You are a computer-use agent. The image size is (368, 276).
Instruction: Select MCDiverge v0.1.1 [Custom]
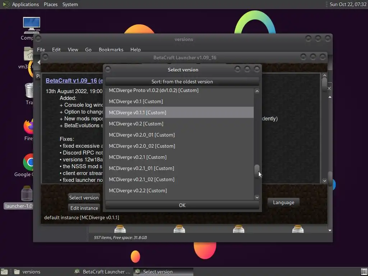tap(179, 112)
